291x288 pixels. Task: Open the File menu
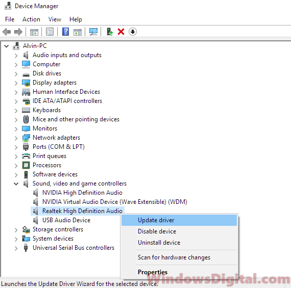tap(10, 19)
